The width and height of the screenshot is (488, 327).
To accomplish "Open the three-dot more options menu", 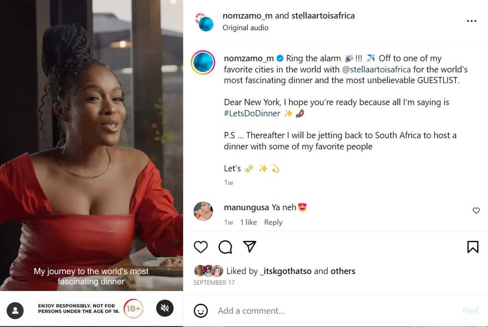I will (471, 21).
